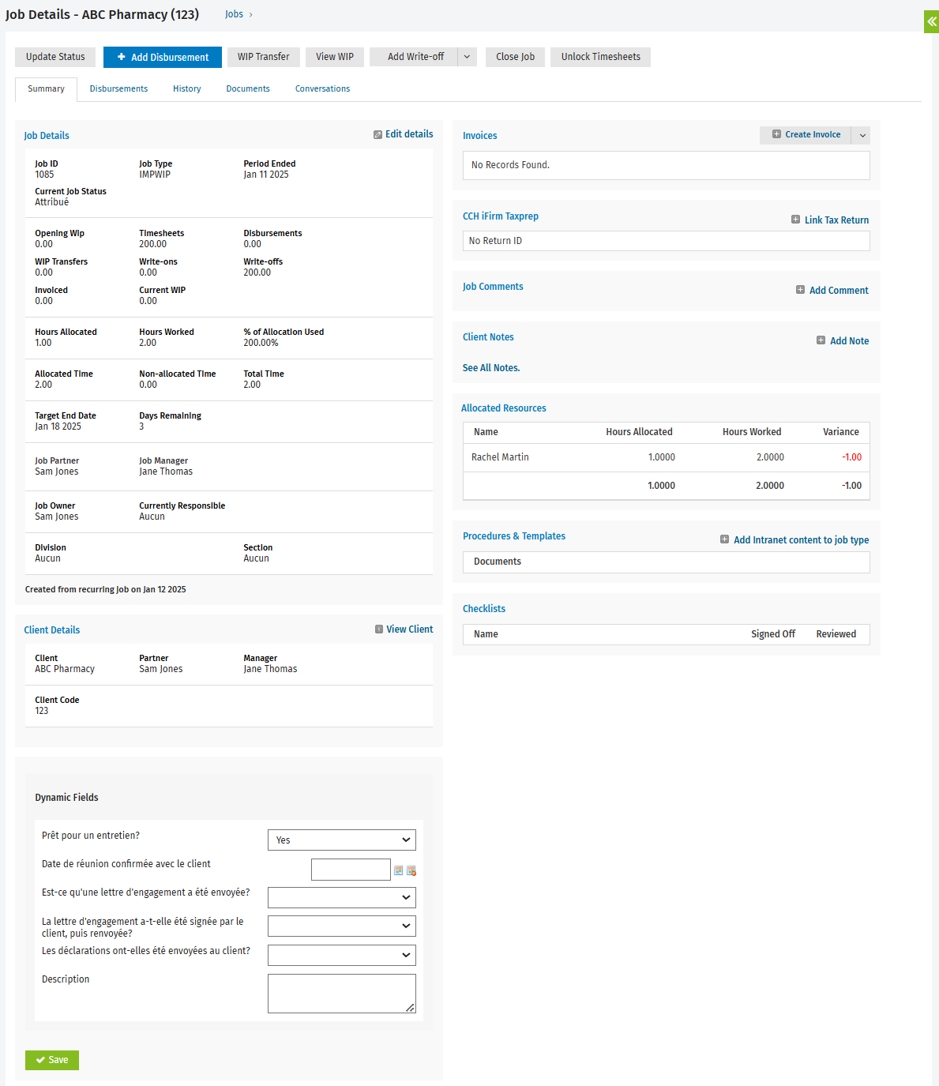The image size is (939, 1086).
Task: Collapse the green side panel arrow
Action: coord(932,21)
